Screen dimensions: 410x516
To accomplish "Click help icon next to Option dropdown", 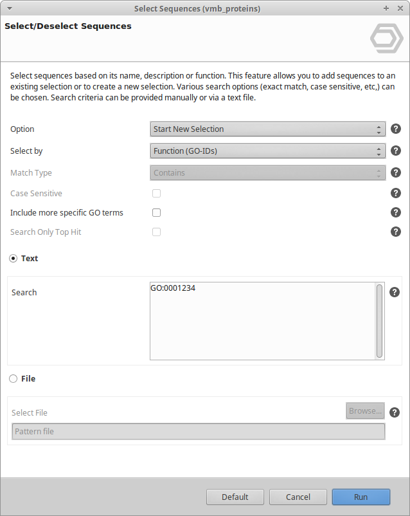I will tap(396, 129).
